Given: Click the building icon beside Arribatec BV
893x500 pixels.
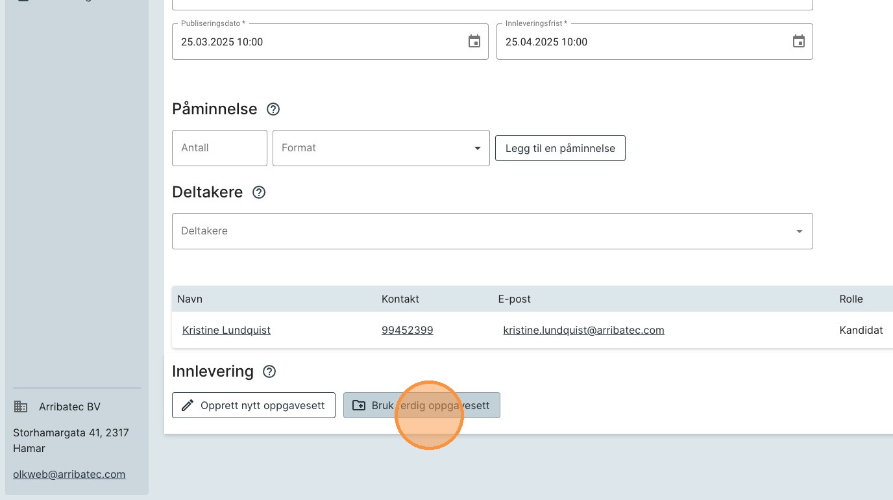Looking at the screenshot, I should coord(21,407).
